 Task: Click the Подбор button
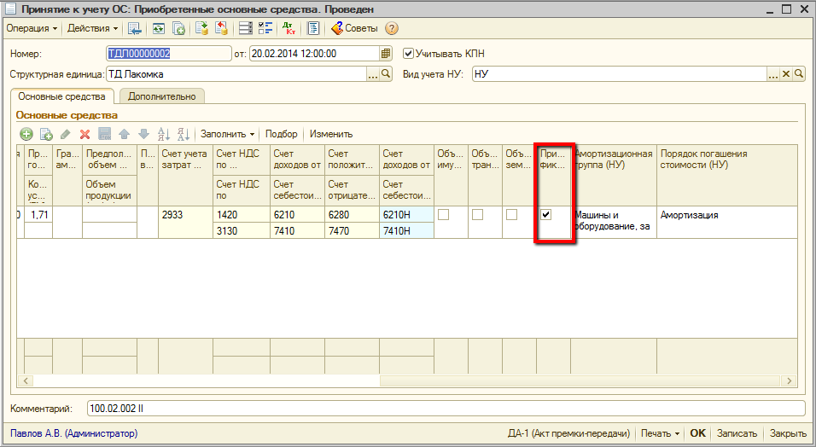coord(281,134)
